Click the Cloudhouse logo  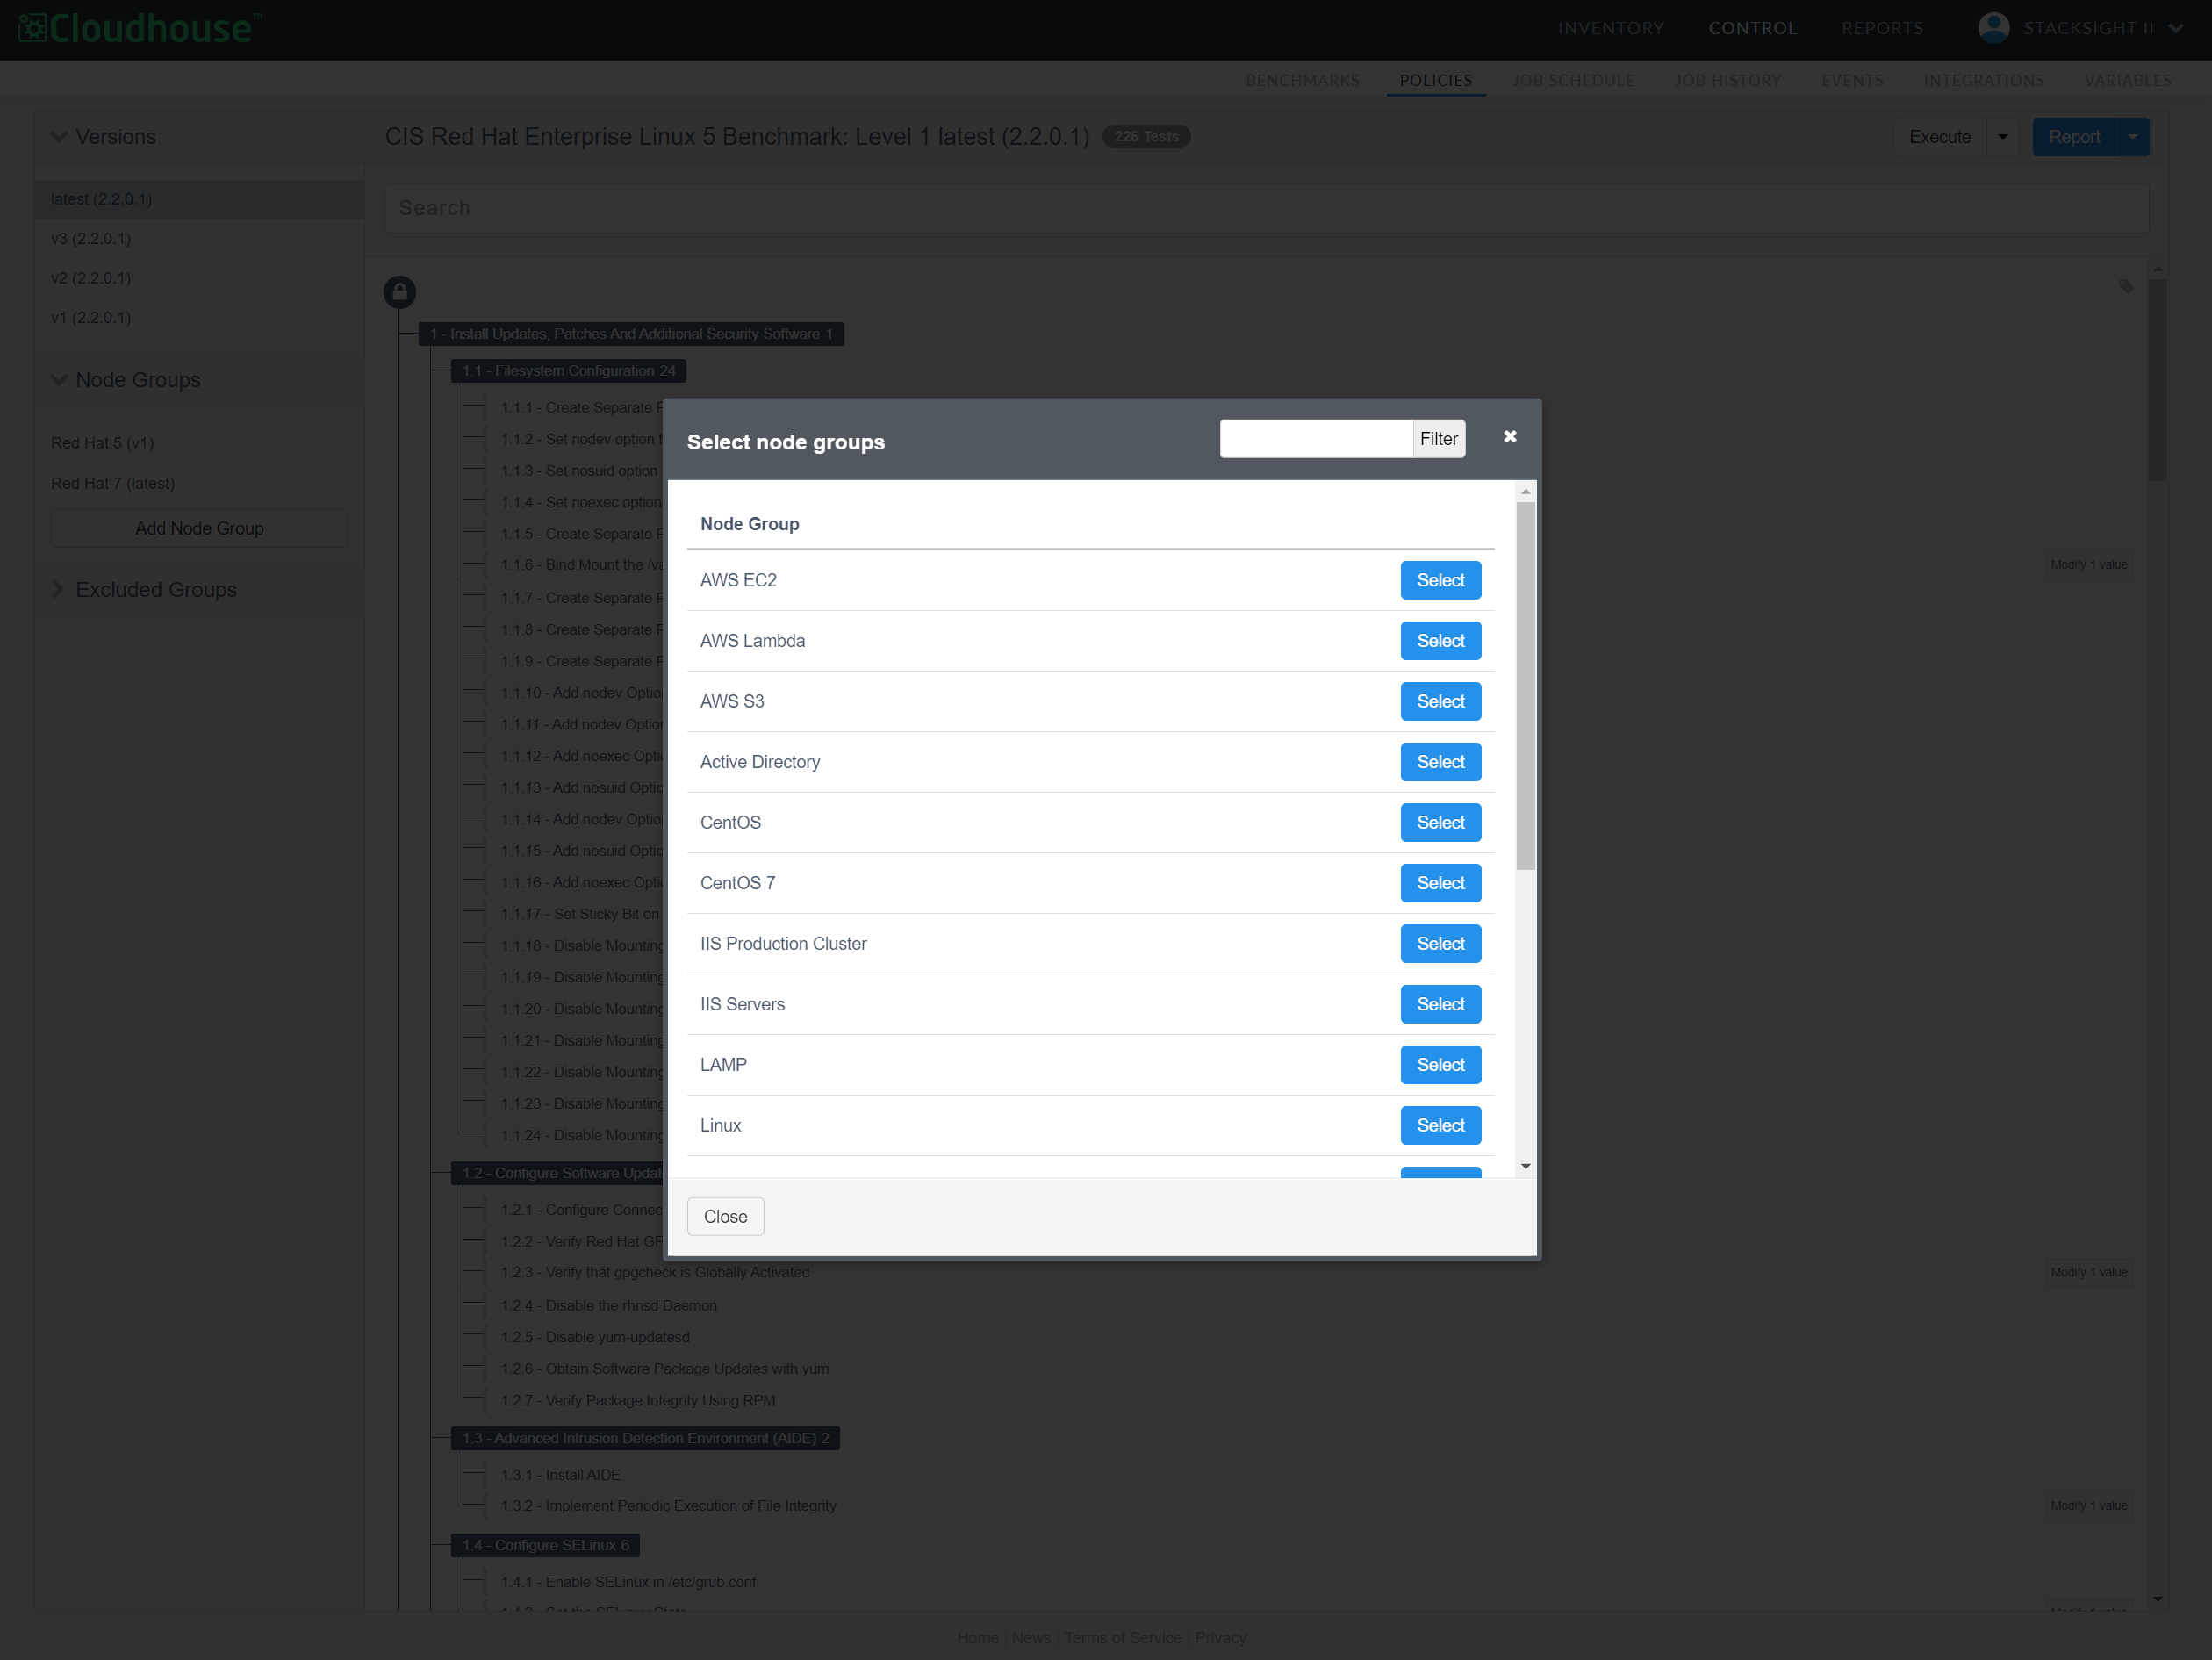tap(141, 28)
